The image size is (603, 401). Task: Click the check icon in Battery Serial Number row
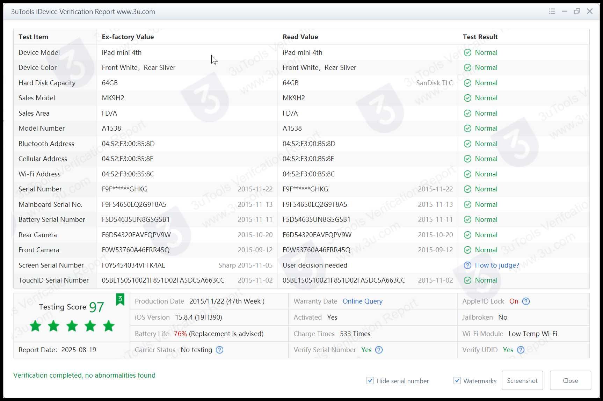pyautogui.click(x=467, y=219)
